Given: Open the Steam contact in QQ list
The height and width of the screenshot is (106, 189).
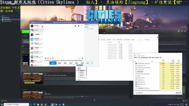Looking at the screenshot, I should 37,65.
